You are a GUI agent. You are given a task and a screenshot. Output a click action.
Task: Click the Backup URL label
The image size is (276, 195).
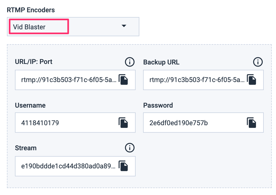[x=161, y=62]
